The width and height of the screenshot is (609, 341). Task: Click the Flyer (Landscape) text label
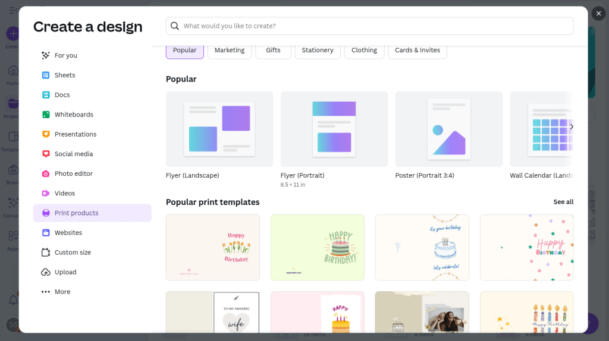pyautogui.click(x=193, y=175)
